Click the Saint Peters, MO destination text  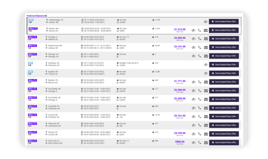pyautogui.click(x=55, y=143)
